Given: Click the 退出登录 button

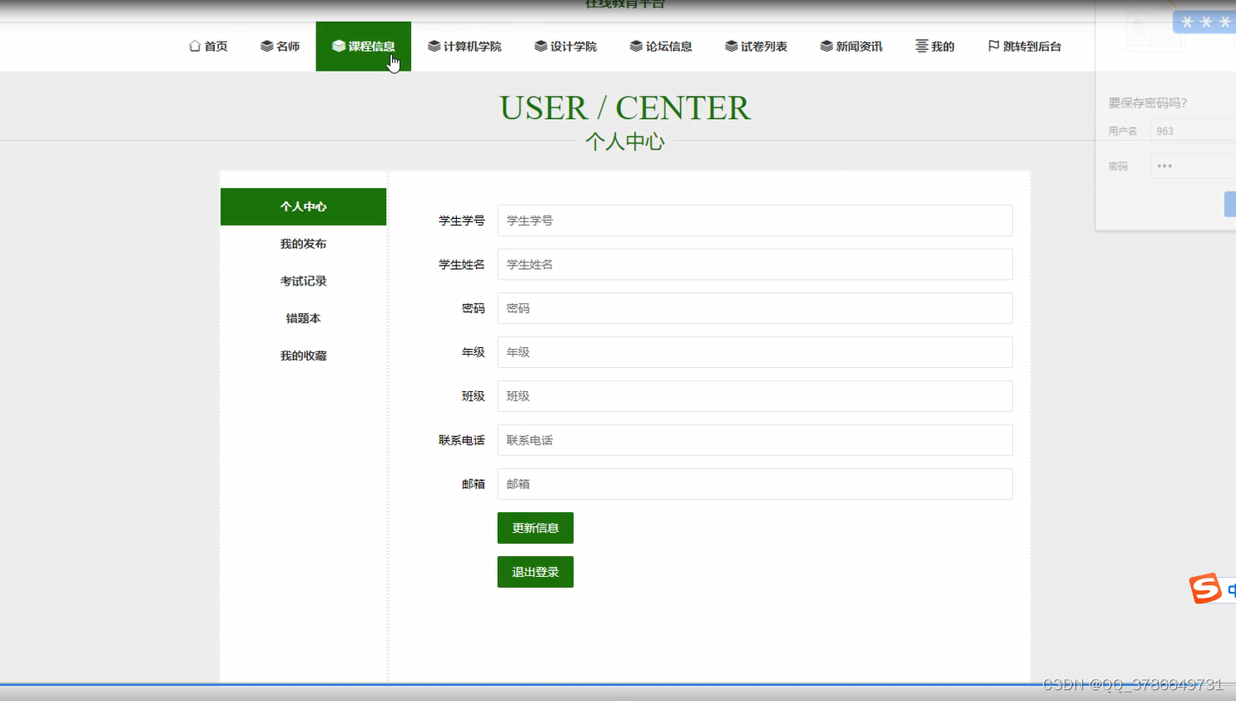Looking at the screenshot, I should [535, 572].
